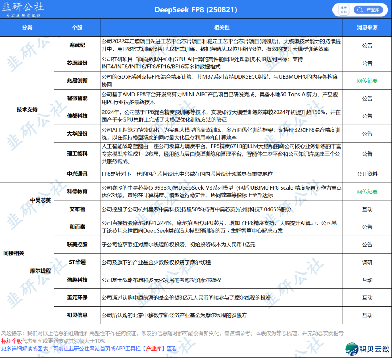This screenshot has width=392, height=358.
Task: Click the 韭研公社 brand logo top-left
Action: point(23,9)
